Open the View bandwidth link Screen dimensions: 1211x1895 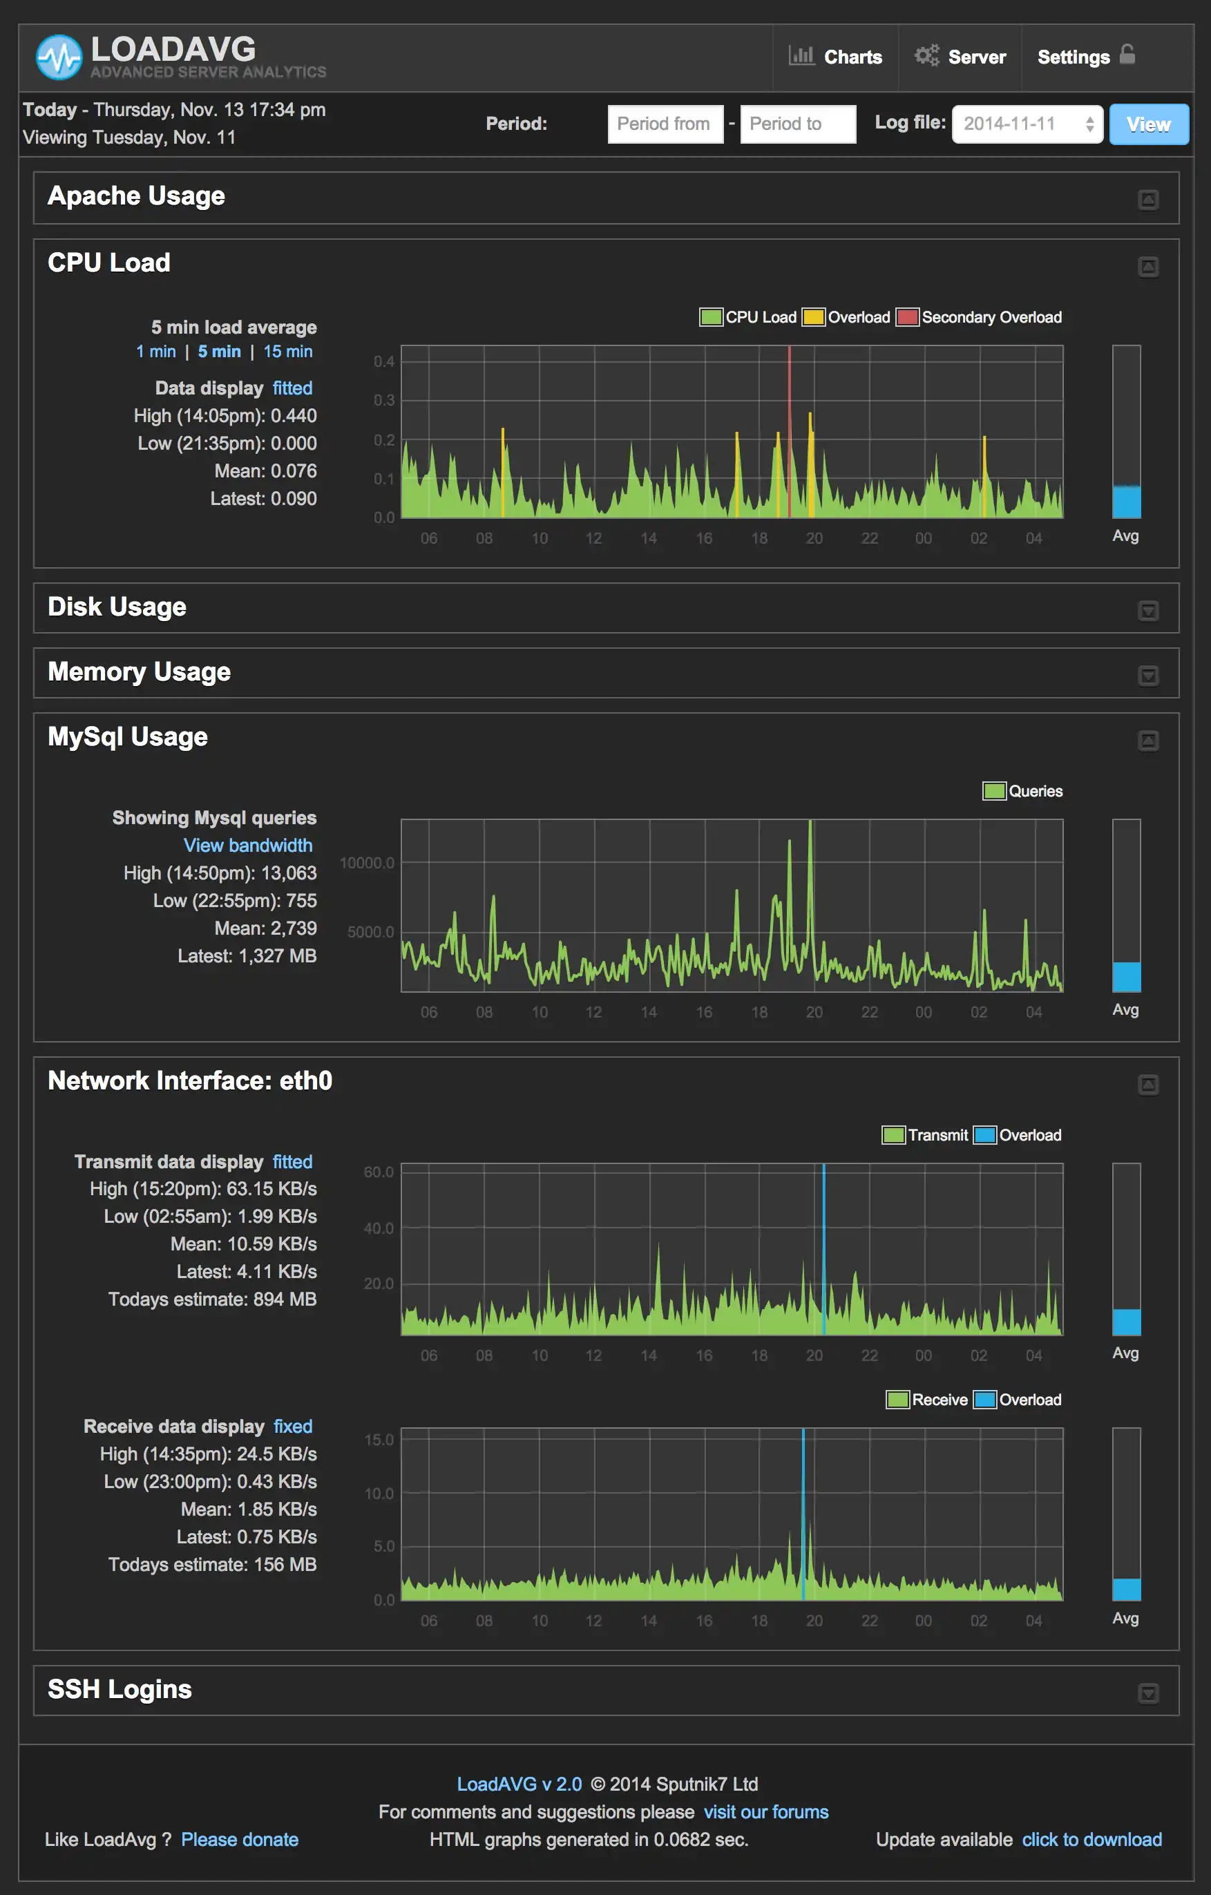click(x=248, y=845)
